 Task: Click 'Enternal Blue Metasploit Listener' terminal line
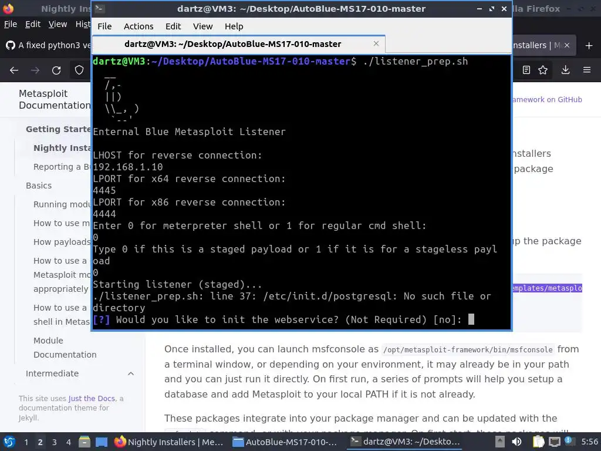190,132
